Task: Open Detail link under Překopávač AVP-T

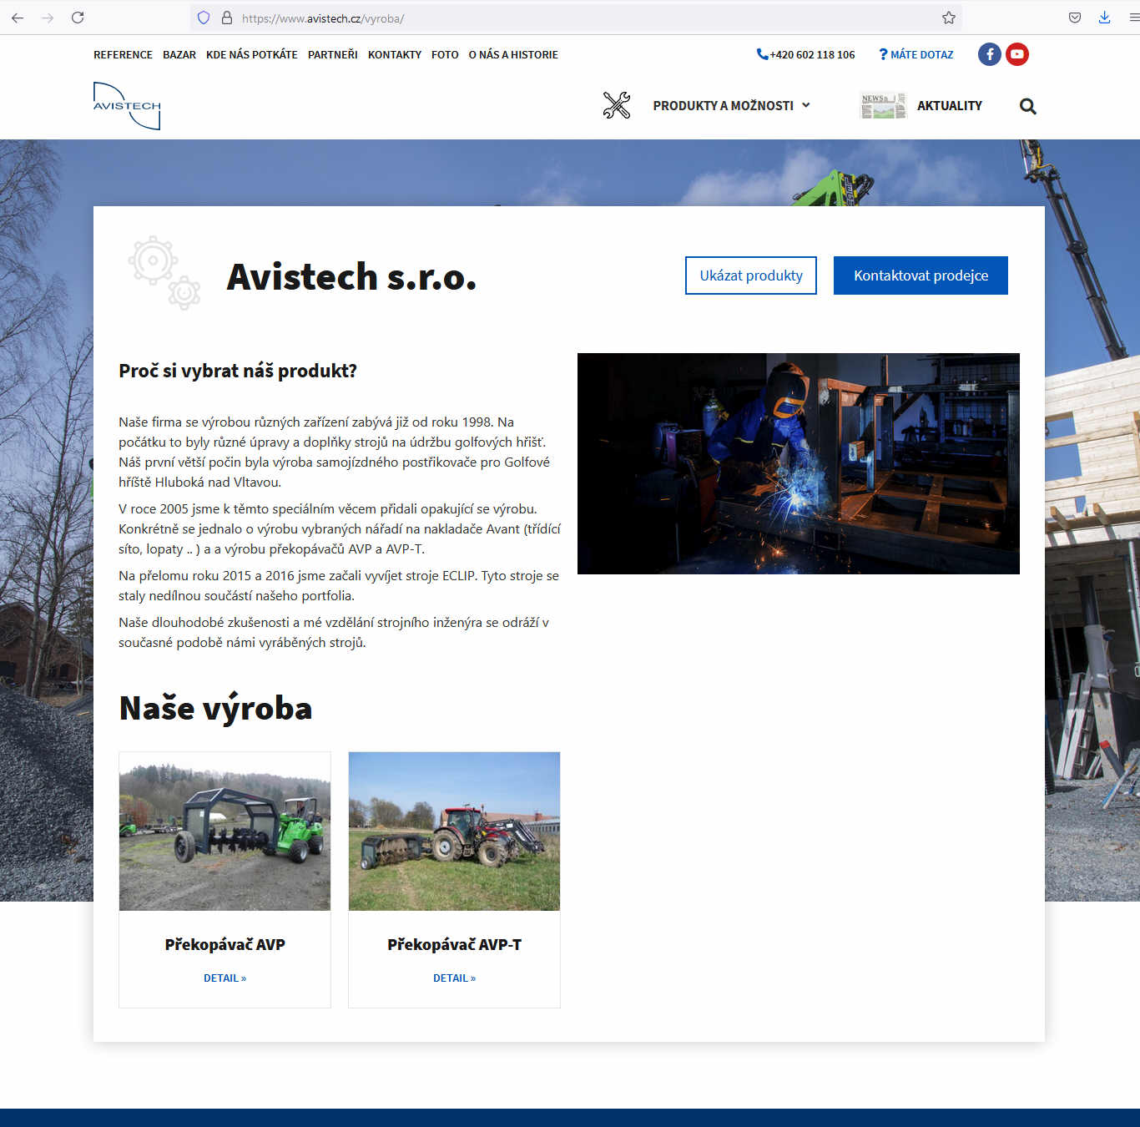Action: 454,978
